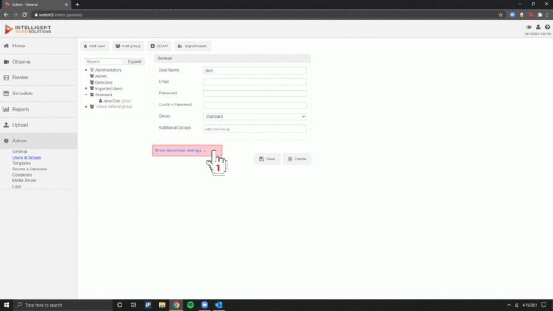Click the Show advanced settings link
The height and width of the screenshot is (311, 553).
coord(180,150)
